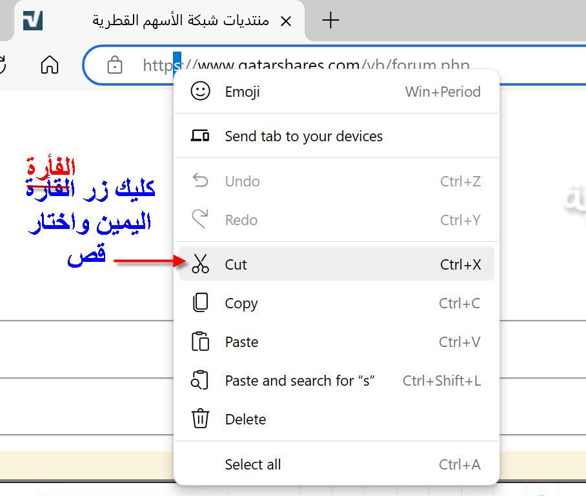Click the Copy pages icon

(x=200, y=303)
